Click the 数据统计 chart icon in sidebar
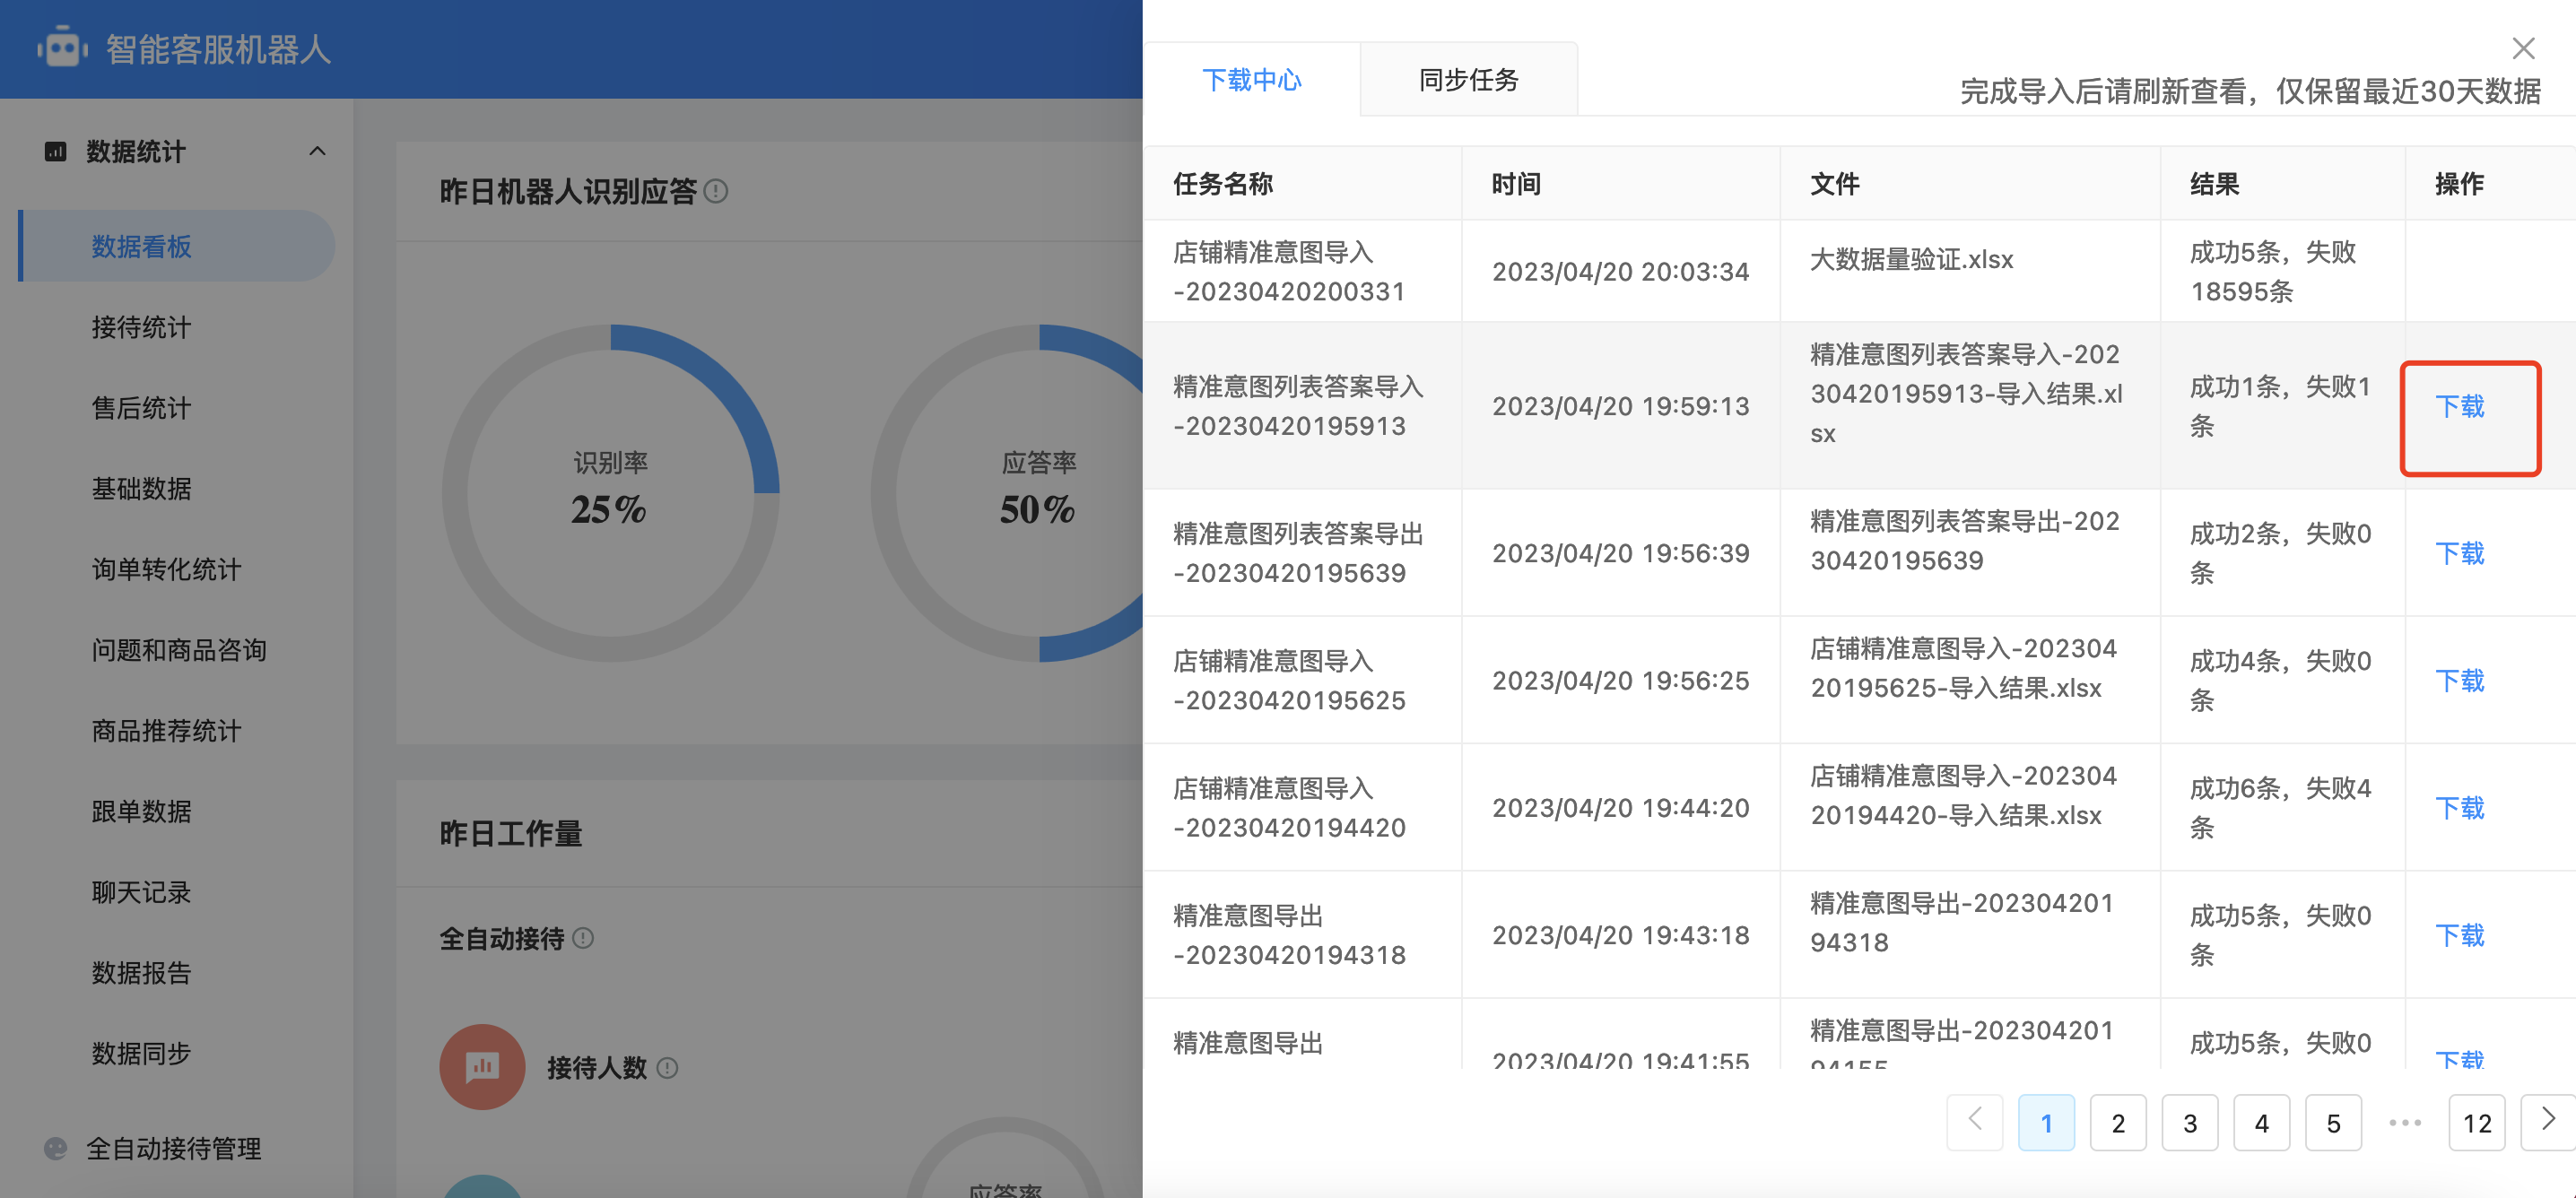 point(56,151)
